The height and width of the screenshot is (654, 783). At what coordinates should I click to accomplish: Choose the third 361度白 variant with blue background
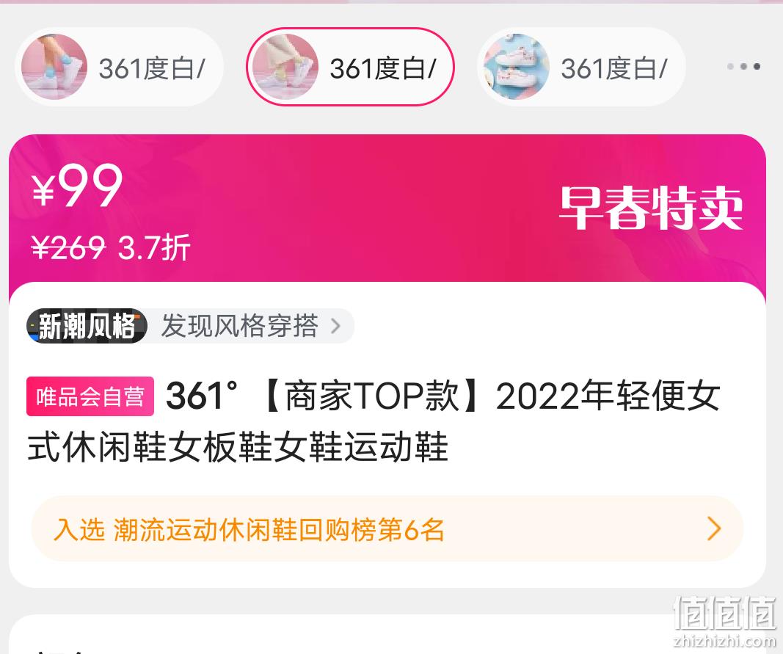point(580,67)
